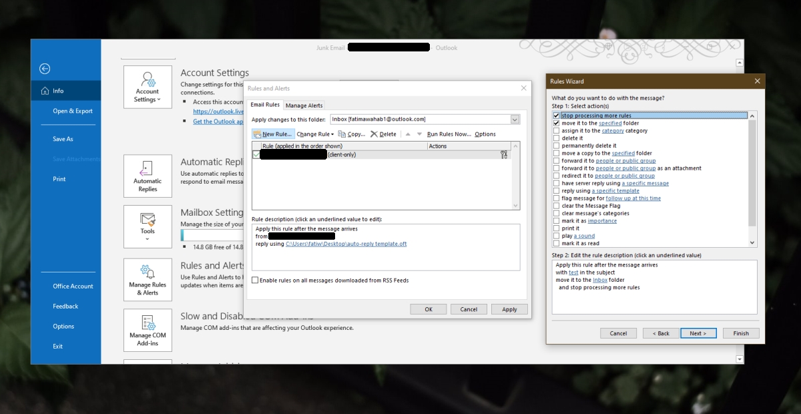Uncheck move it to the specified folder
801x414 pixels.
[557, 123]
